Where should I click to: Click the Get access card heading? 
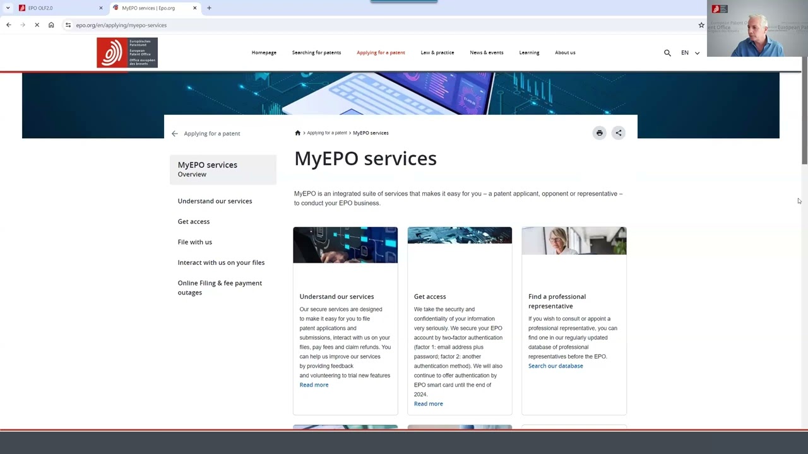click(x=430, y=296)
